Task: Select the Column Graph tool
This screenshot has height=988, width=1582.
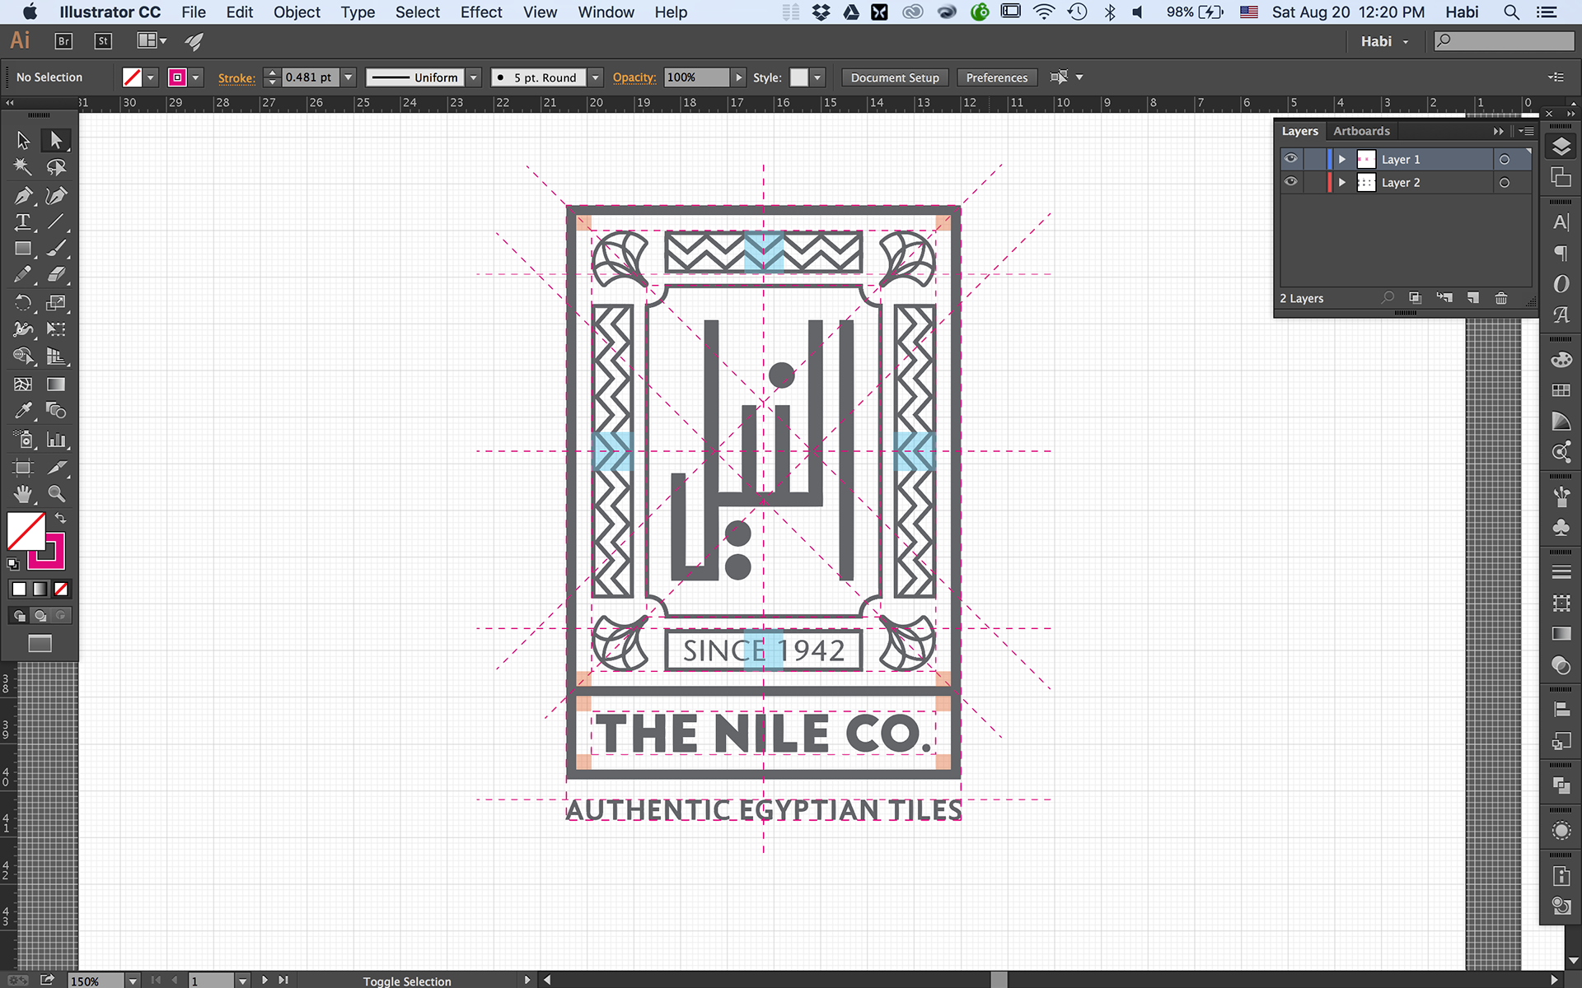Action: click(x=56, y=439)
